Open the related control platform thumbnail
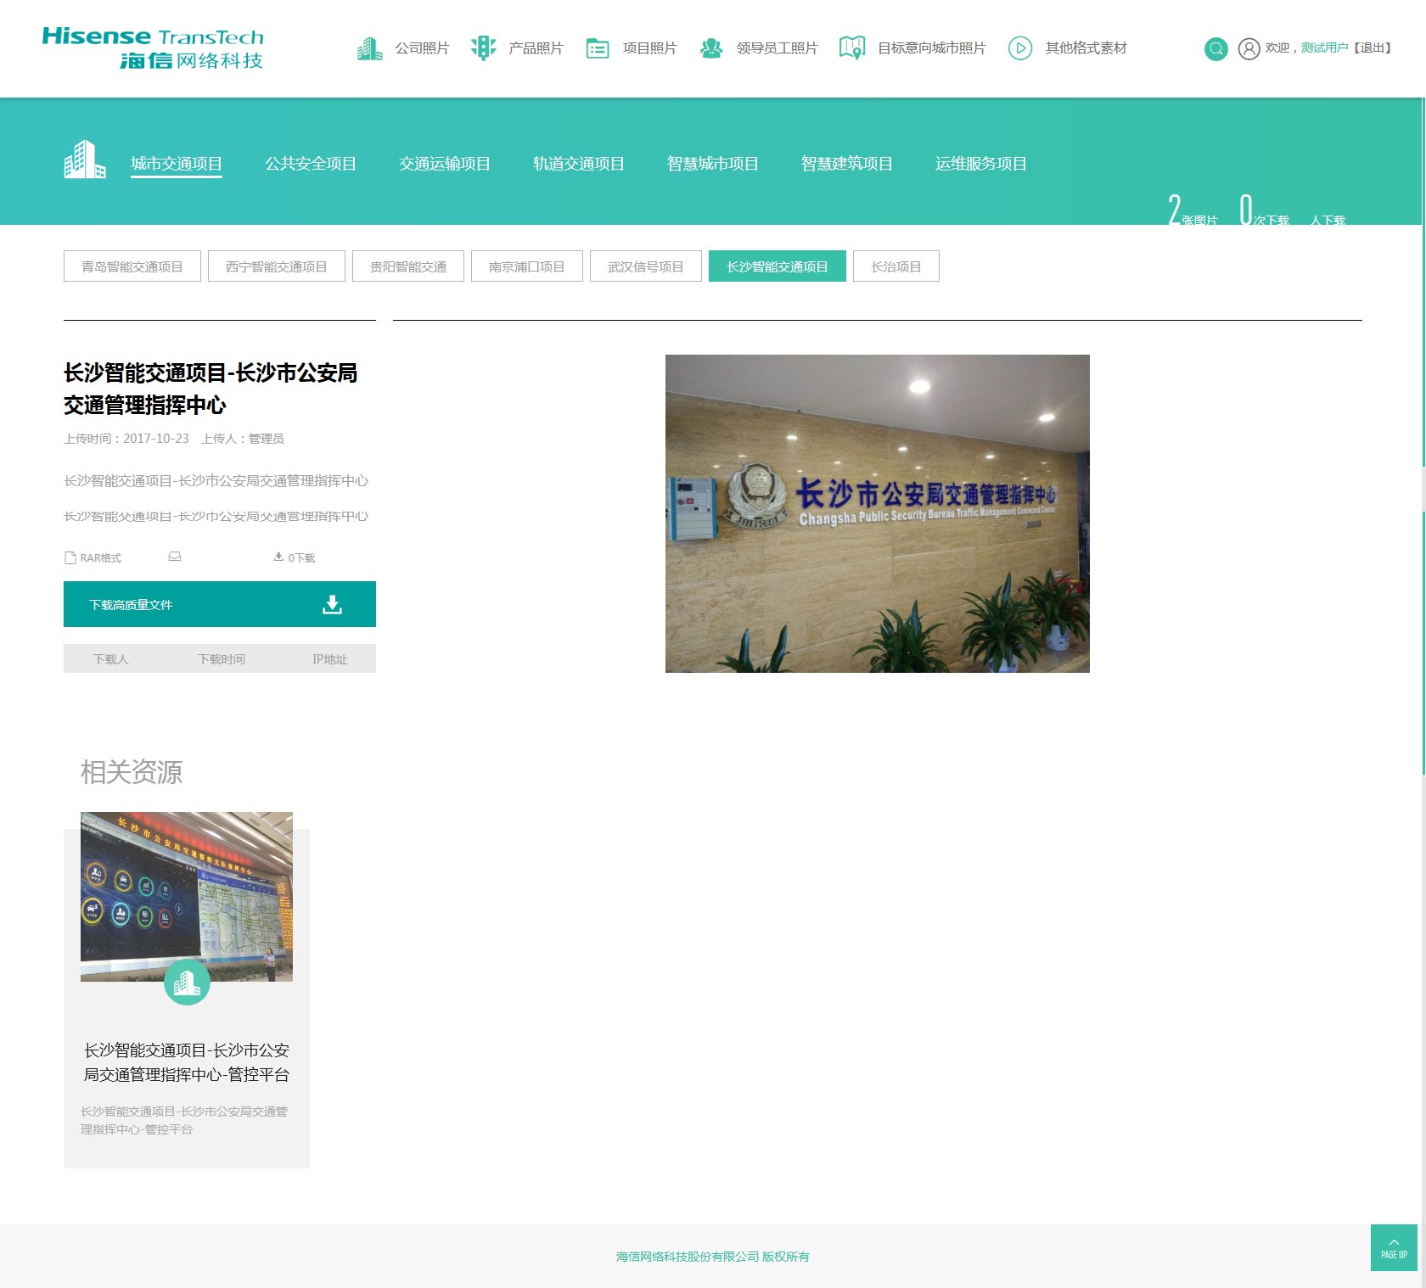1426x1288 pixels. 187,897
